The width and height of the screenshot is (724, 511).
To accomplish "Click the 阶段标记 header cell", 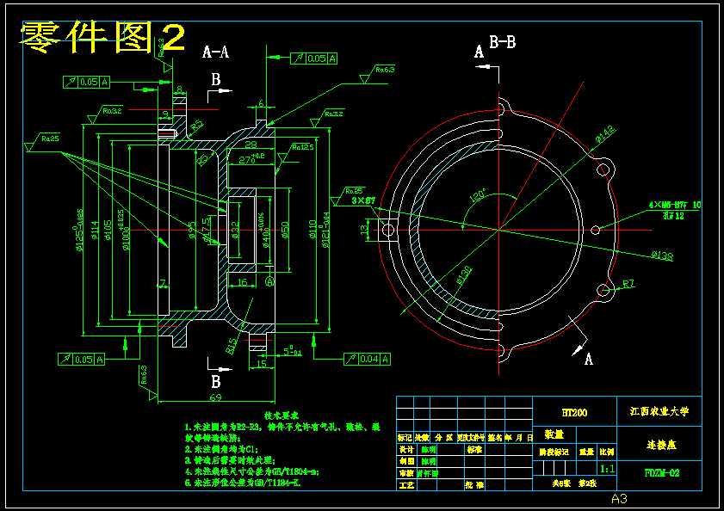I will click(554, 452).
